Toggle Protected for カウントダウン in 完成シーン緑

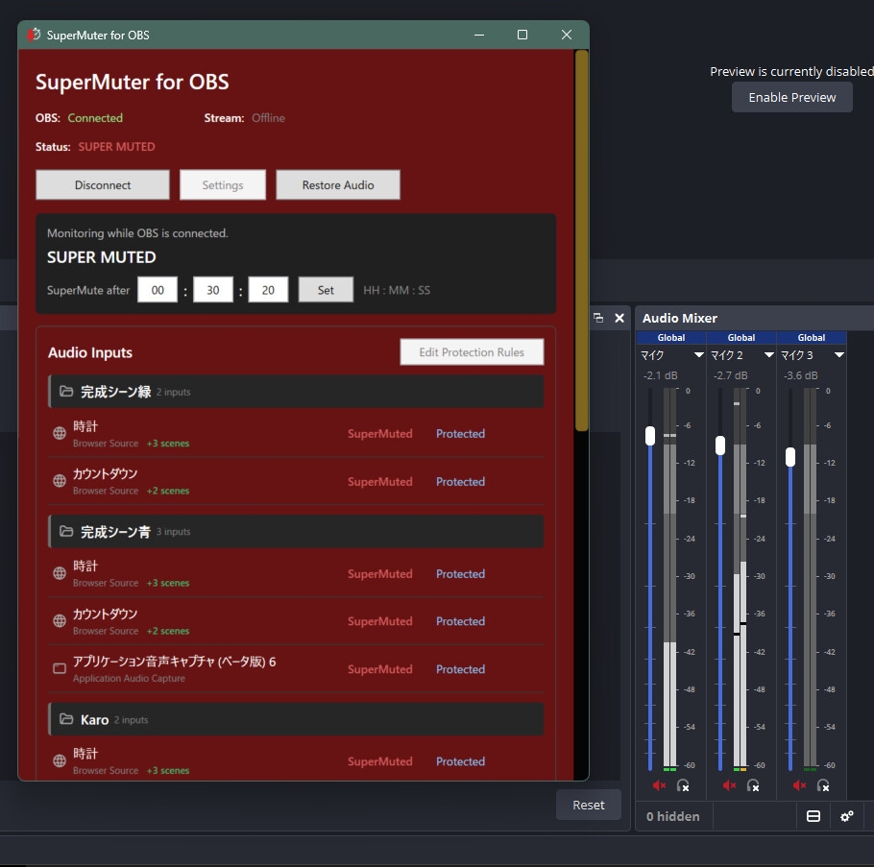click(460, 481)
